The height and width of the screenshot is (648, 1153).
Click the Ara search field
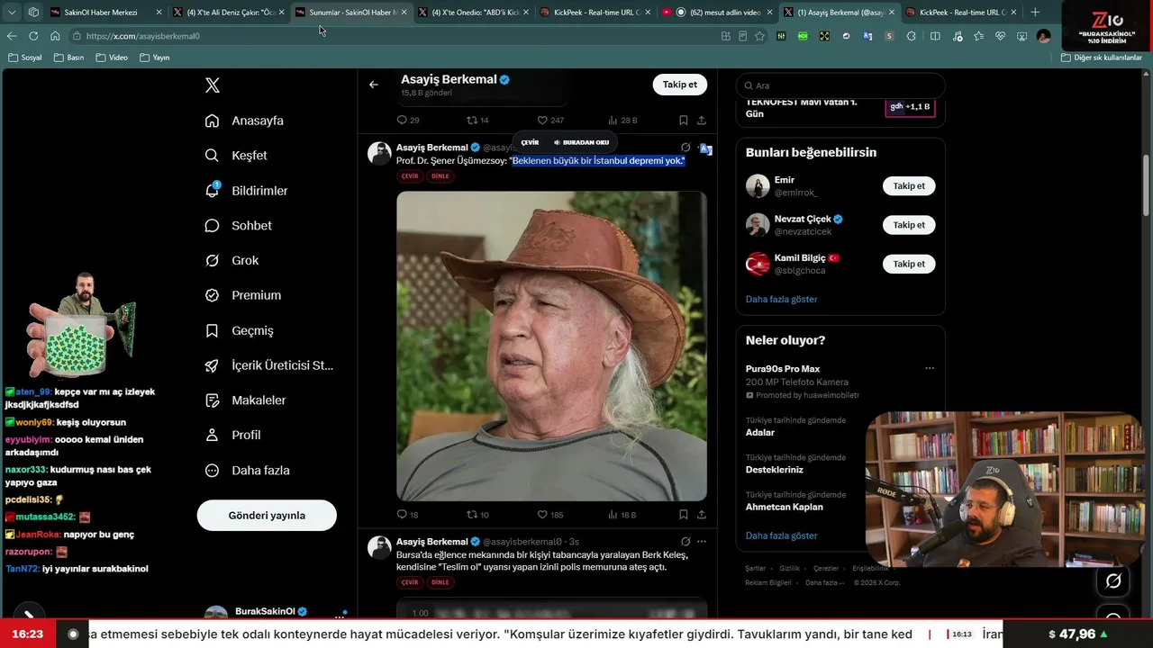[x=840, y=85]
